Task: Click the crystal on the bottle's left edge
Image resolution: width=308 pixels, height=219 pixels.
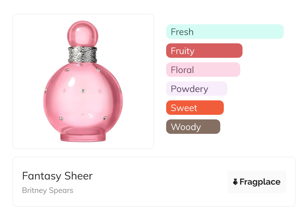Action: (x=46, y=90)
